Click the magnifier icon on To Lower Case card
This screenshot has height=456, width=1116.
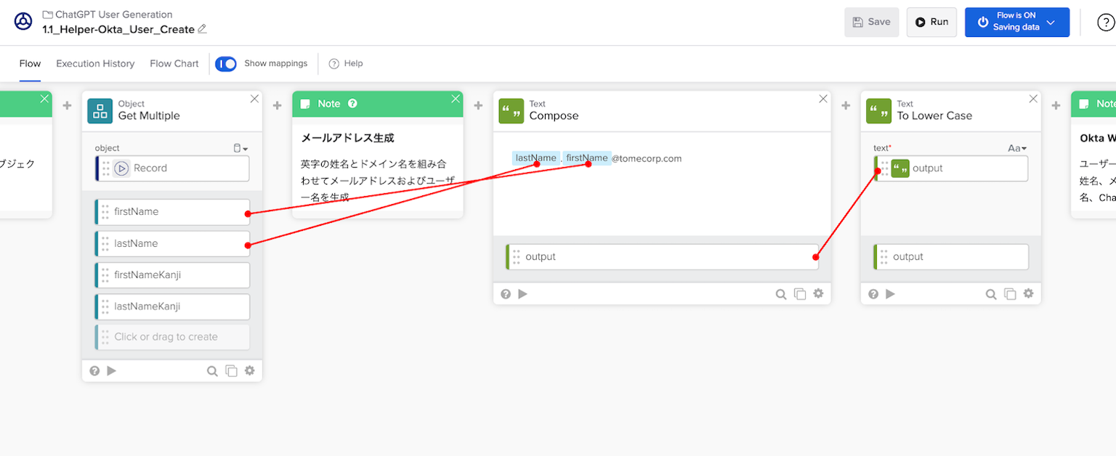(x=990, y=294)
